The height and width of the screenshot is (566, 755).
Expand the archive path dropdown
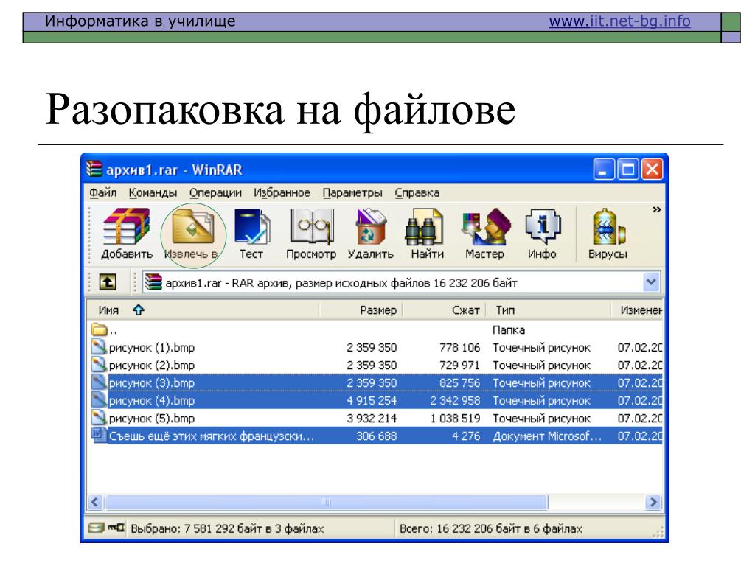click(651, 282)
